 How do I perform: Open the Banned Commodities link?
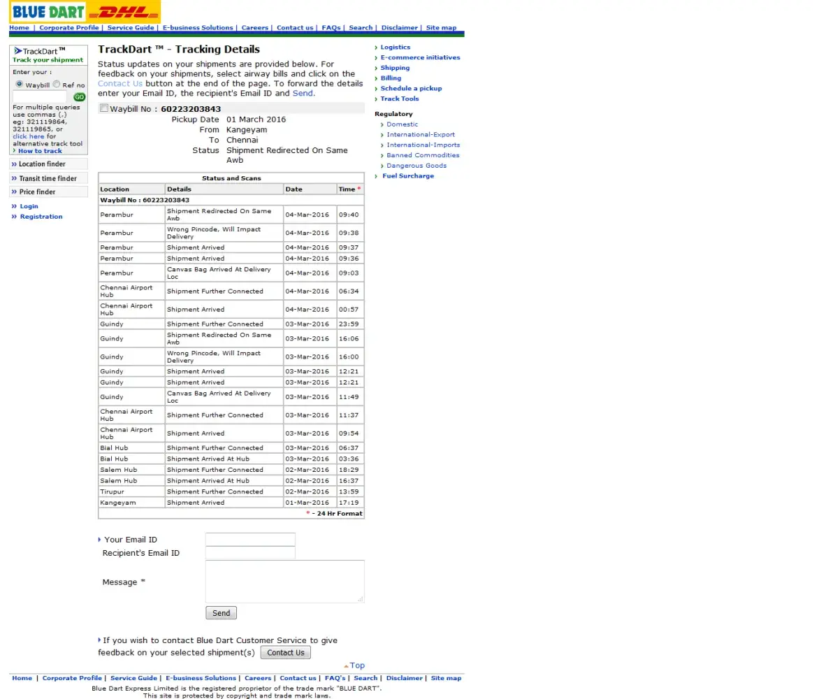click(x=423, y=155)
